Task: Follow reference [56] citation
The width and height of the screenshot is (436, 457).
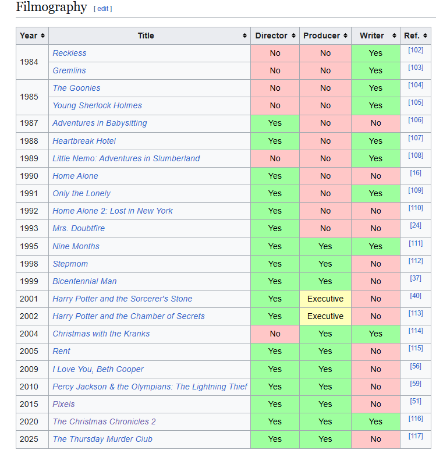Action: click(416, 366)
